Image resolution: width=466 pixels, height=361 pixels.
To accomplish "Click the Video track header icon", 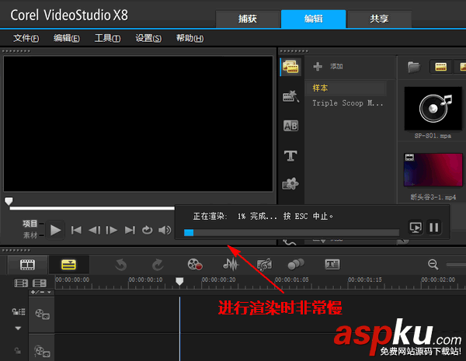I will (x=42, y=314).
